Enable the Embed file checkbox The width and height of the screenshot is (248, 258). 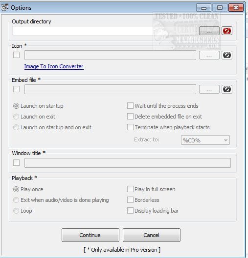tap(16, 89)
